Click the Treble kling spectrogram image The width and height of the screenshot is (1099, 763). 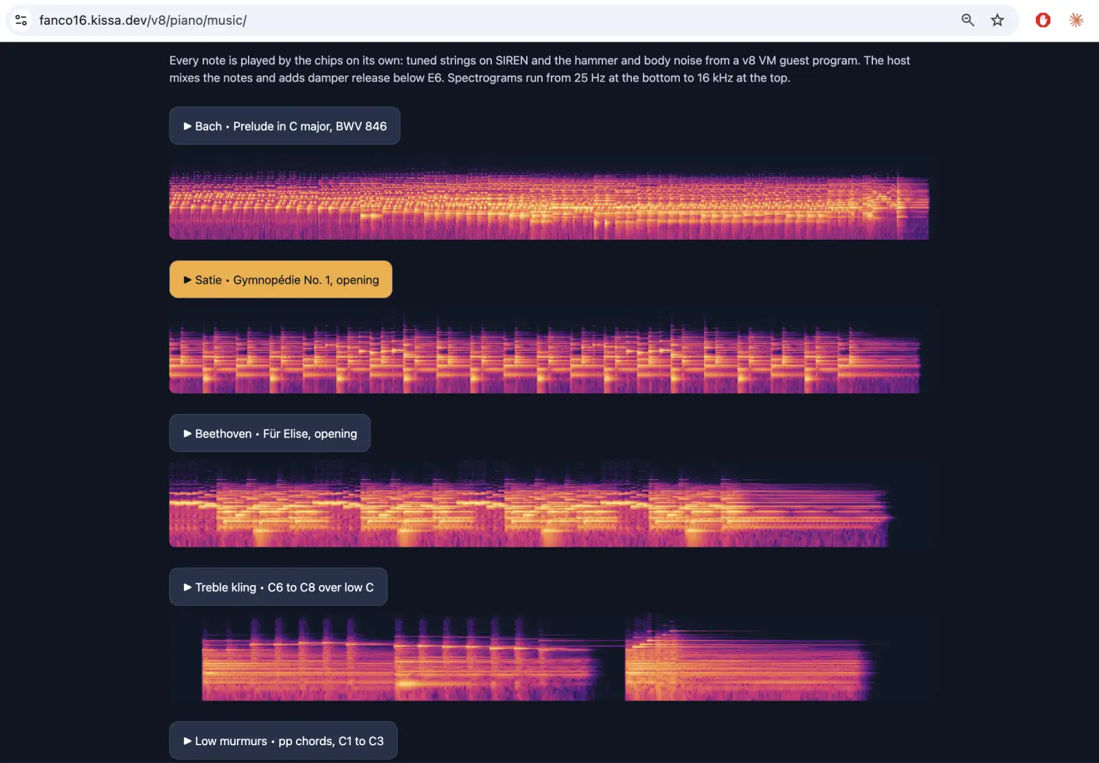pos(555,658)
